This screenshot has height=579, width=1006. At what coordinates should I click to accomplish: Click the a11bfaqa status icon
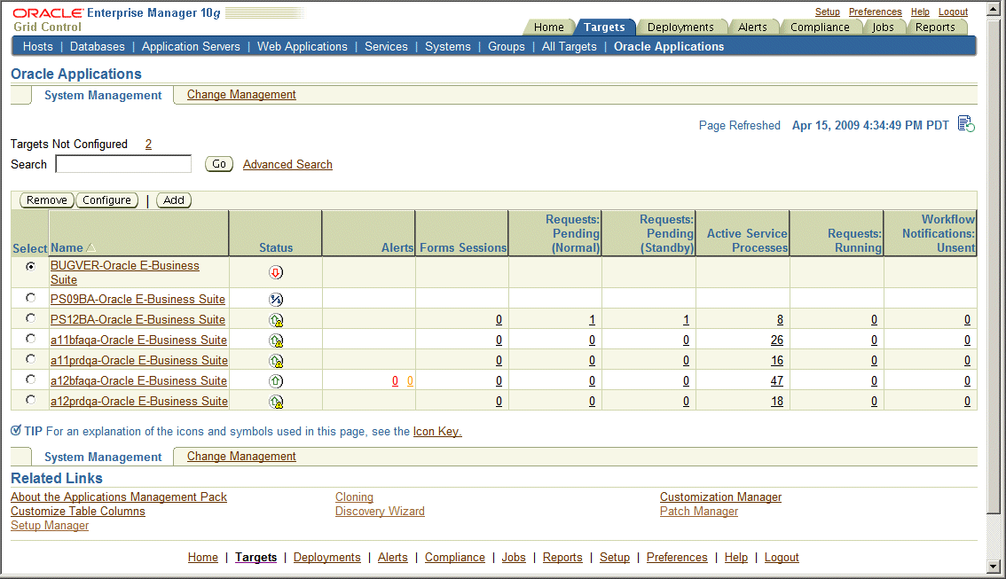coord(276,340)
